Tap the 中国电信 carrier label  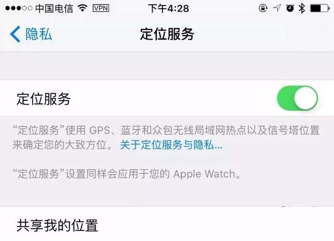click(55, 8)
